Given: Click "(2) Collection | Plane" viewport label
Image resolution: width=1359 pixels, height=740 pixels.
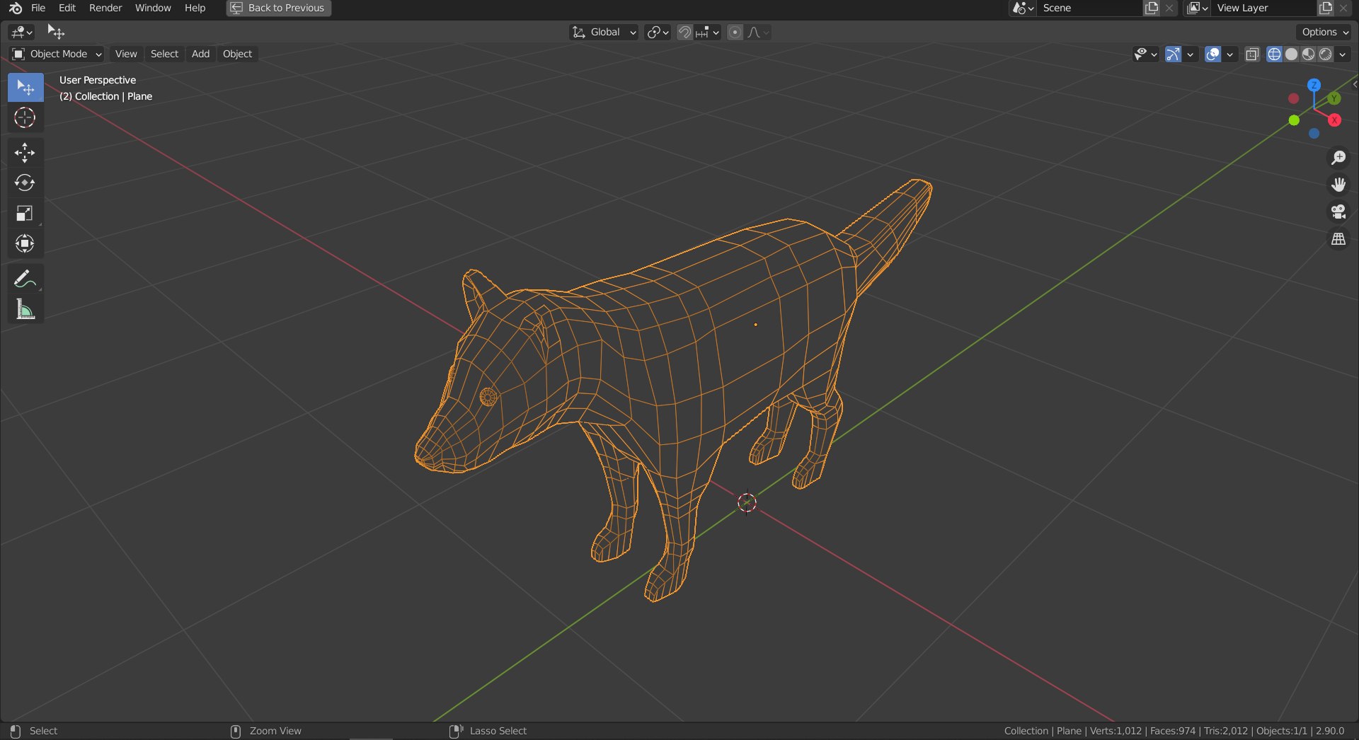Looking at the screenshot, I should point(105,96).
